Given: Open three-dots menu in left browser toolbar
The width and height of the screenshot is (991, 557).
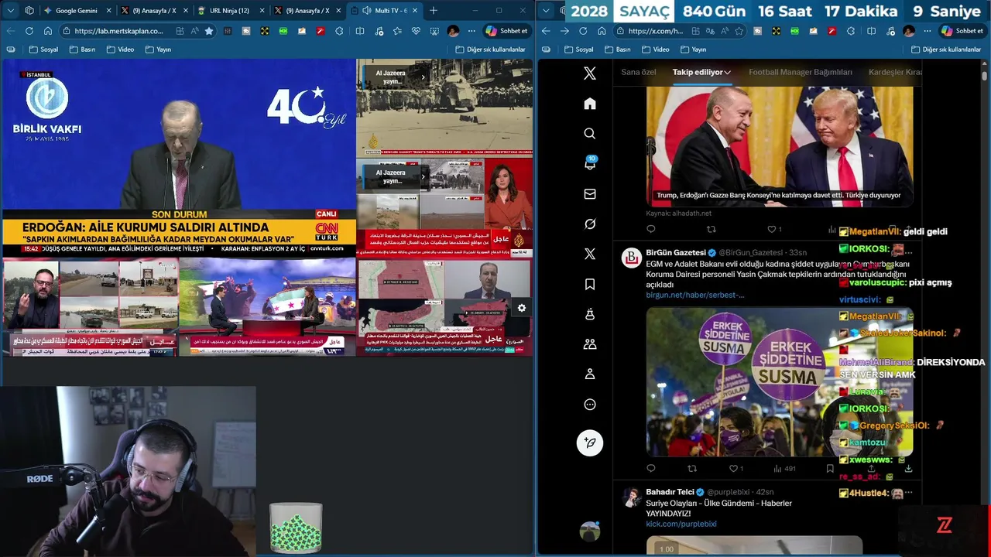Looking at the screenshot, I should [x=471, y=31].
